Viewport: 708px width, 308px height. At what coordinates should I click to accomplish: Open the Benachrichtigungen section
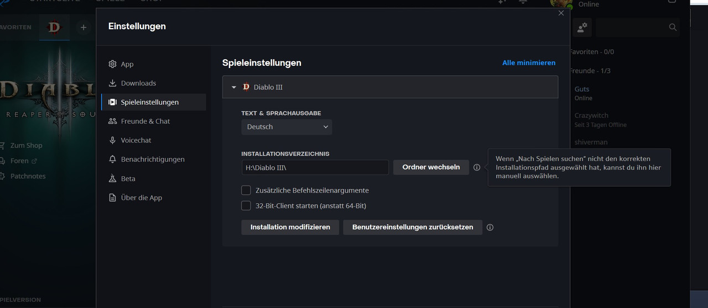click(x=153, y=159)
